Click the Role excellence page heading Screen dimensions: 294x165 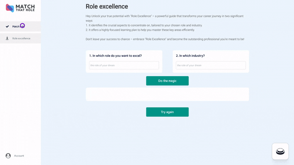[107, 7]
